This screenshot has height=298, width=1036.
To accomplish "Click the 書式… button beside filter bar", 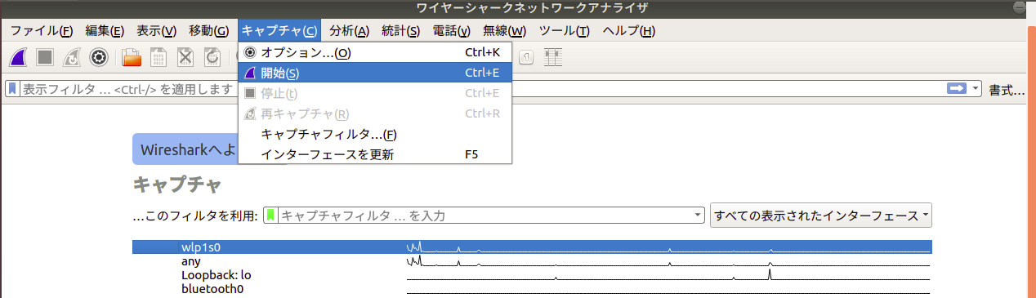I will pyautogui.click(x=1007, y=89).
